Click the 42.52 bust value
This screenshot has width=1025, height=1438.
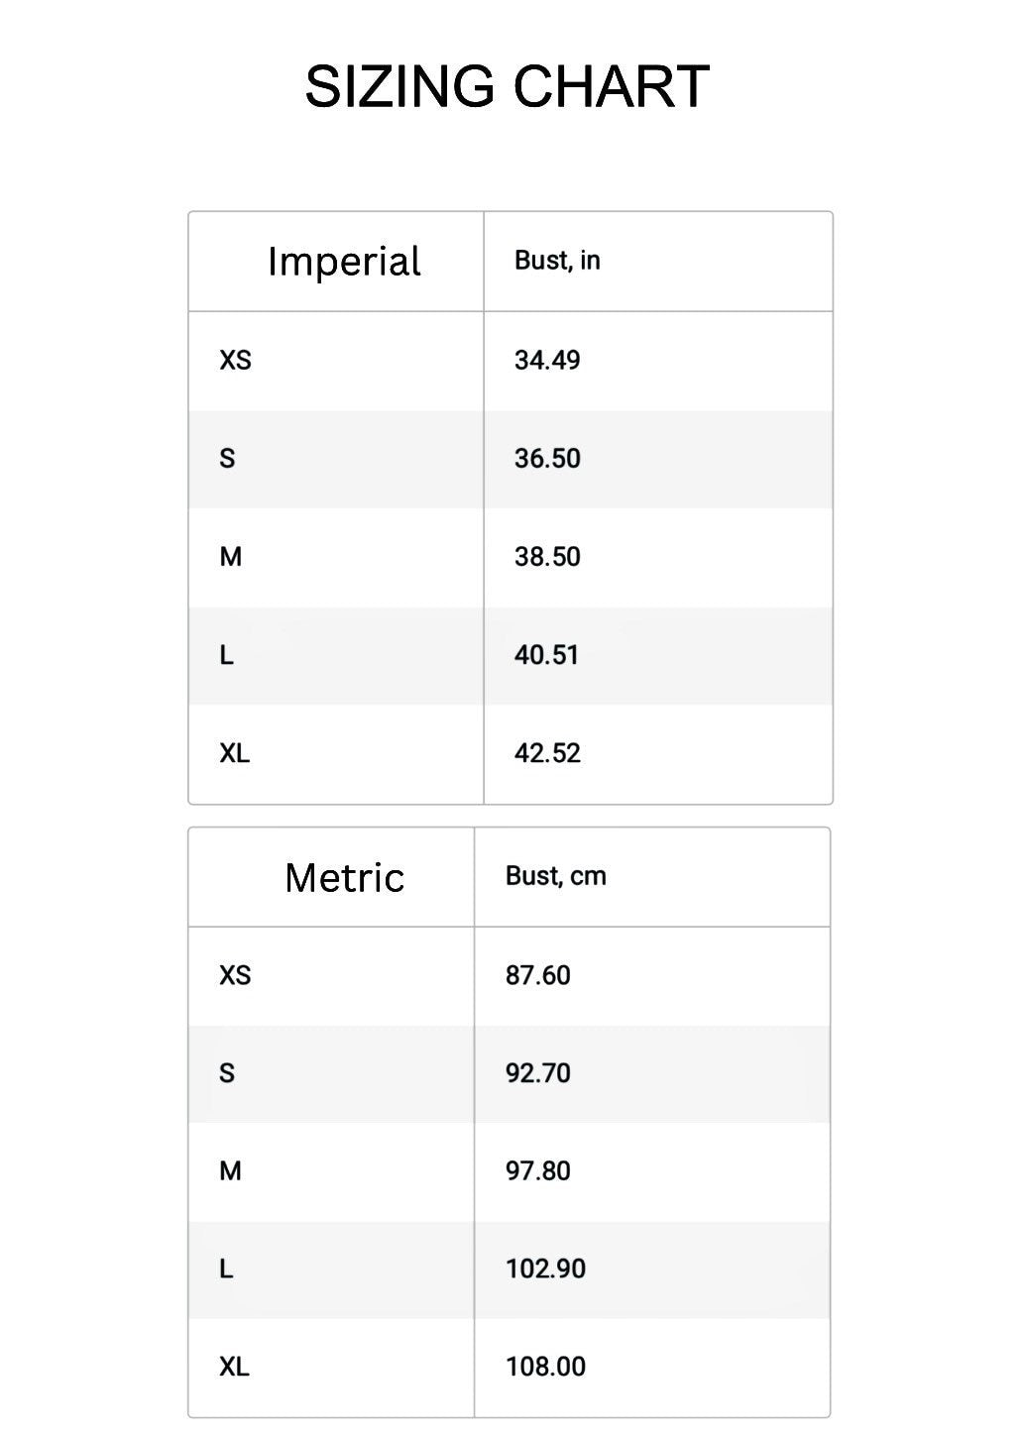point(547,753)
